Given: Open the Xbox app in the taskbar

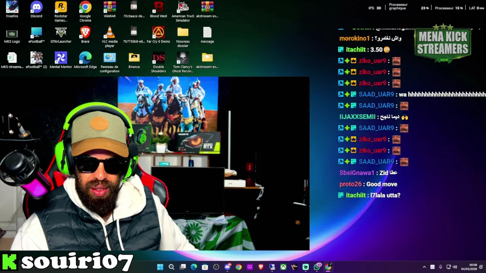Looking at the screenshot, I should click(x=283, y=267).
